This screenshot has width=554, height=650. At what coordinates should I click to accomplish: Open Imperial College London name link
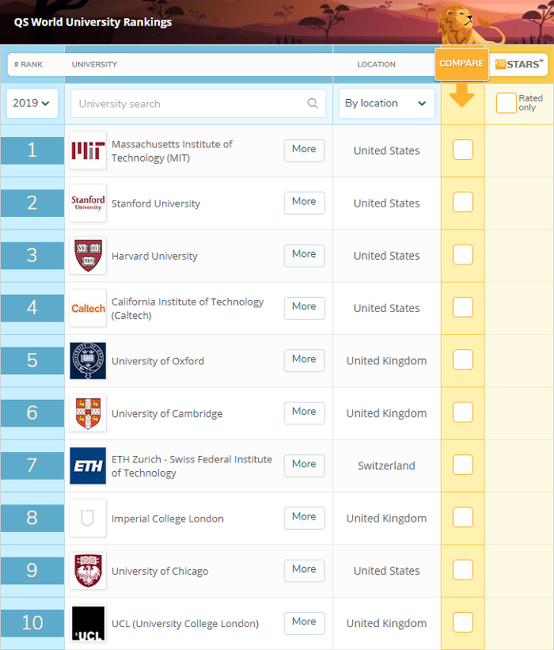tap(168, 519)
